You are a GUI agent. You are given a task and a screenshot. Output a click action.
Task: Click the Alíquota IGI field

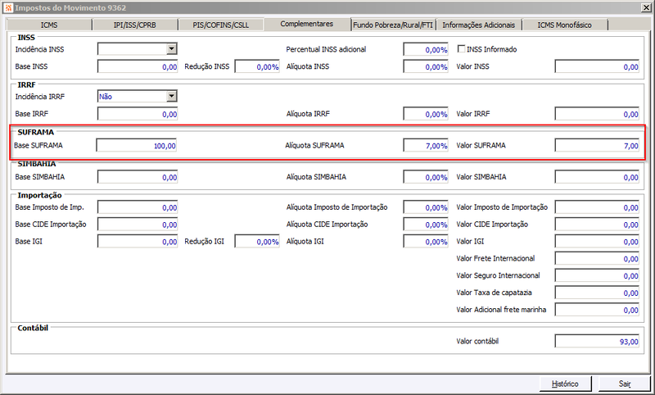click(x=426, y=241)
